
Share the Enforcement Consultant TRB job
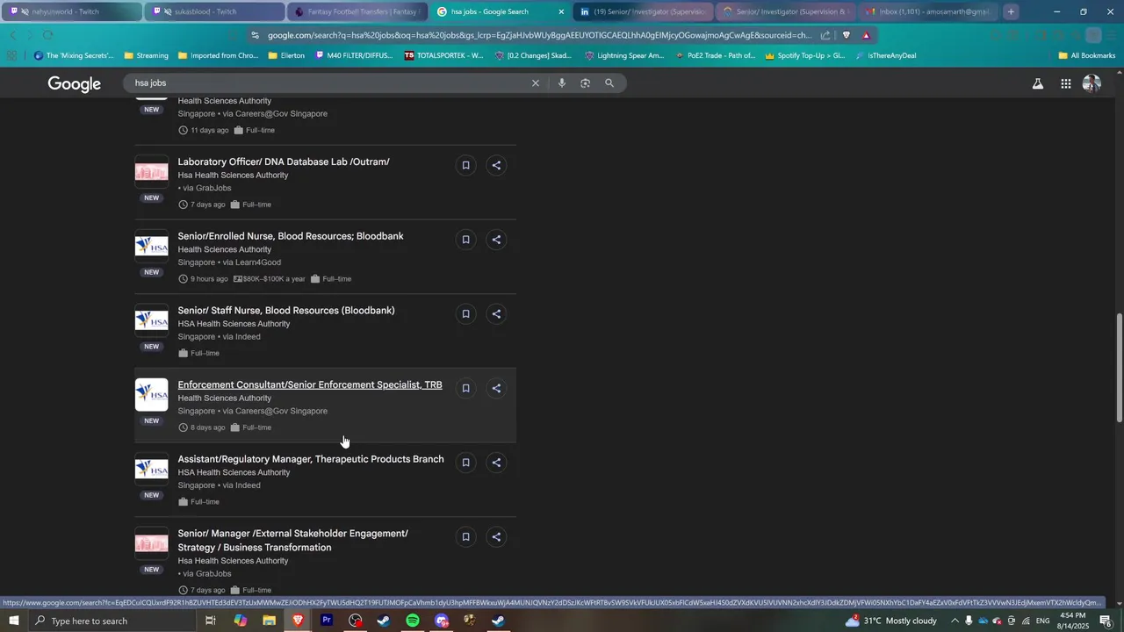point(496,388)
